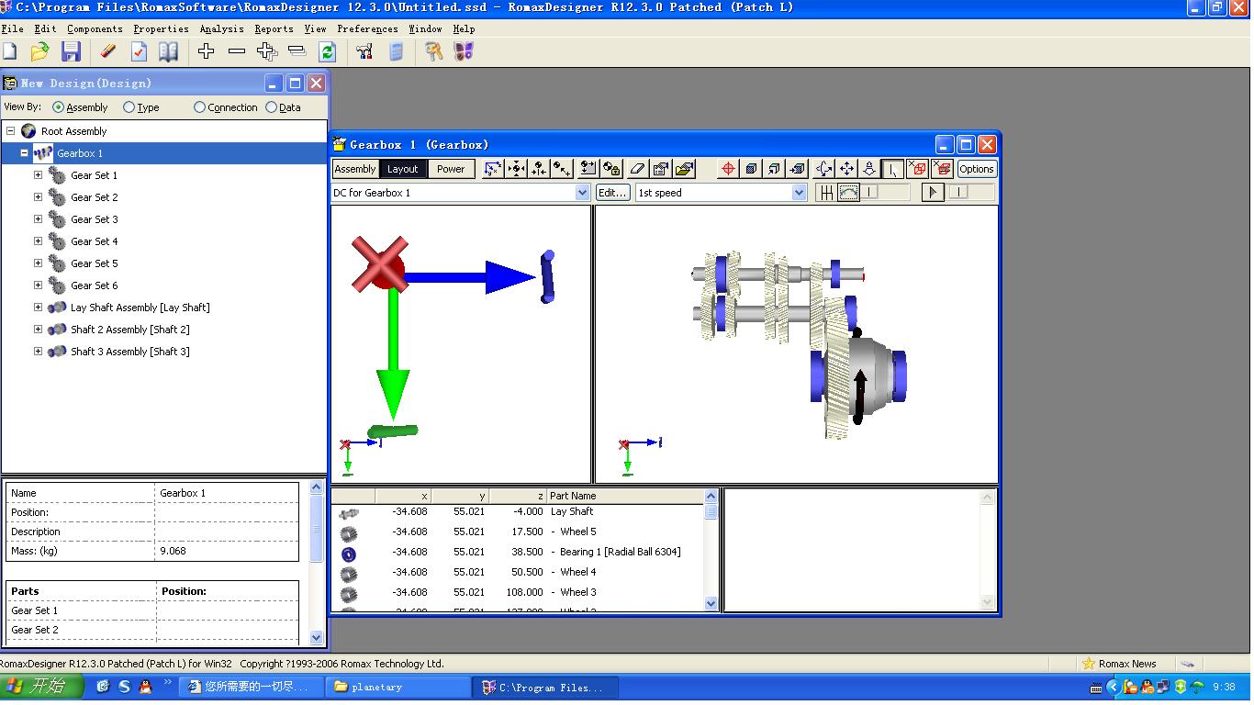Open the Components menu
This screenshot has height=705, width=1254.
(x=95, y=28)
